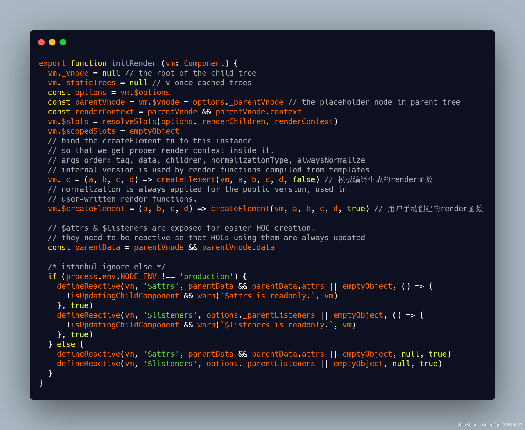Click comment 'the placeholder node in parent tree'
525x430 pixels.
(374, 102)
